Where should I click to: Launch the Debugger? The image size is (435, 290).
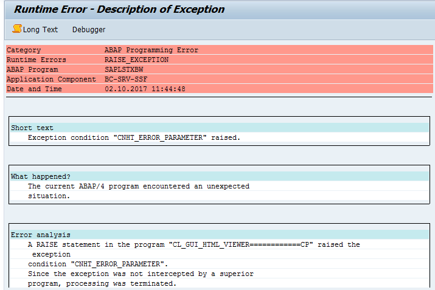[x=89, y=29]
